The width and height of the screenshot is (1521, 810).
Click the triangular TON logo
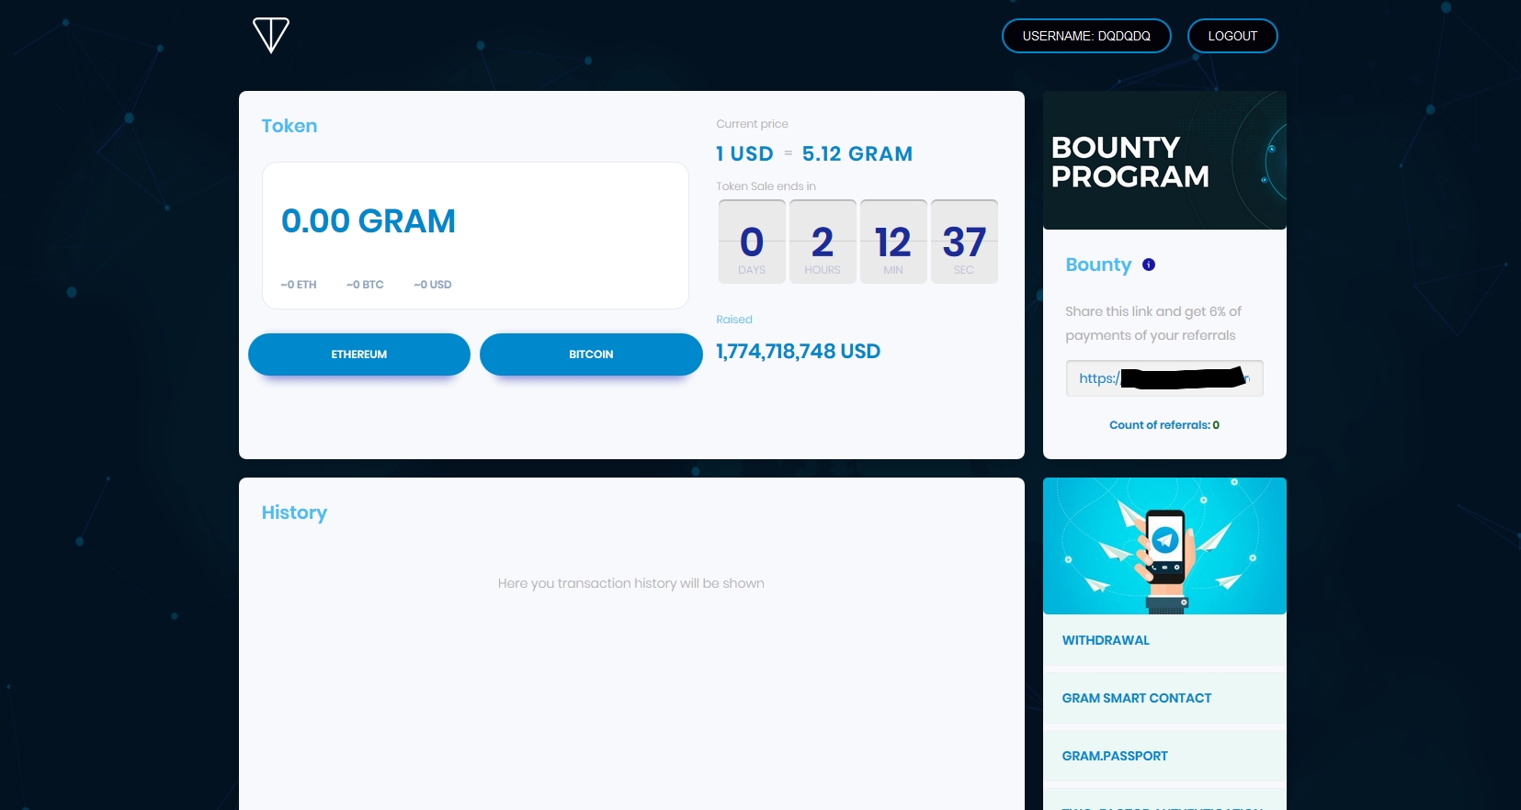click(x=271, y=35)
